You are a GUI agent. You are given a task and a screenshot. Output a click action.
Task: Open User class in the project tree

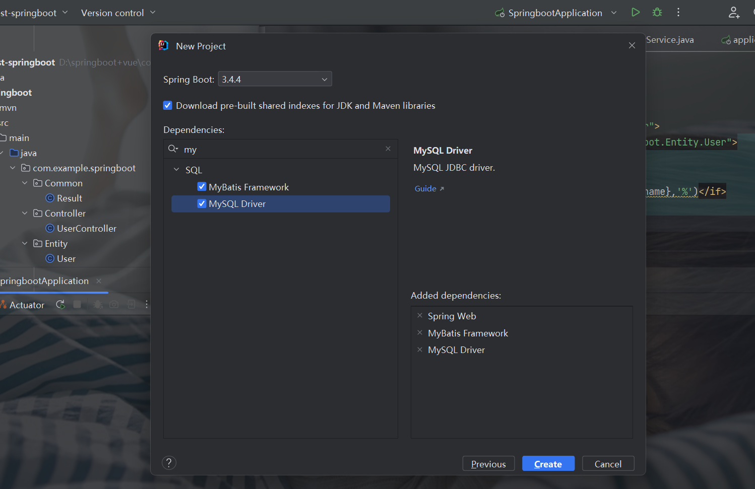[66, 258]
